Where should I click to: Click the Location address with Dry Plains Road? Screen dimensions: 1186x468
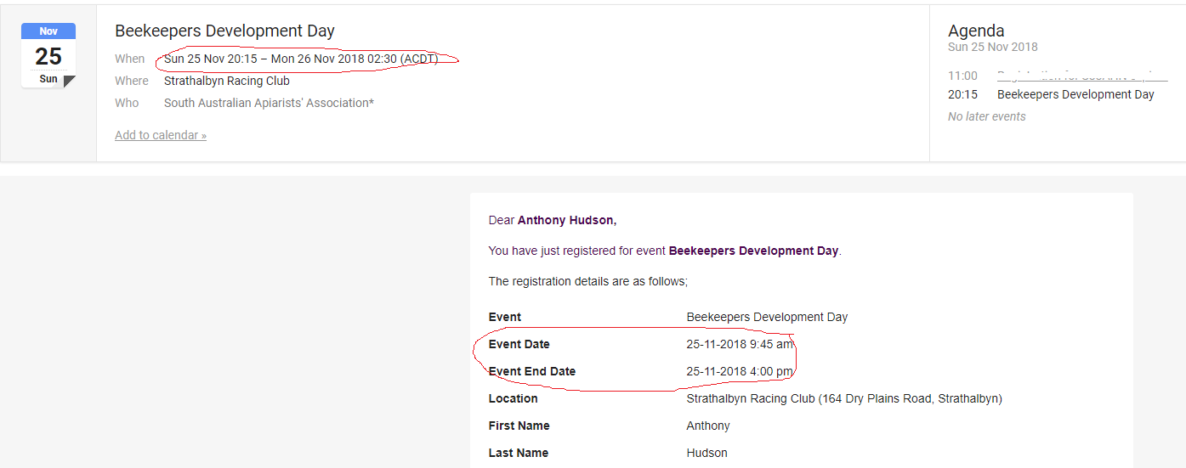point(843,398)
